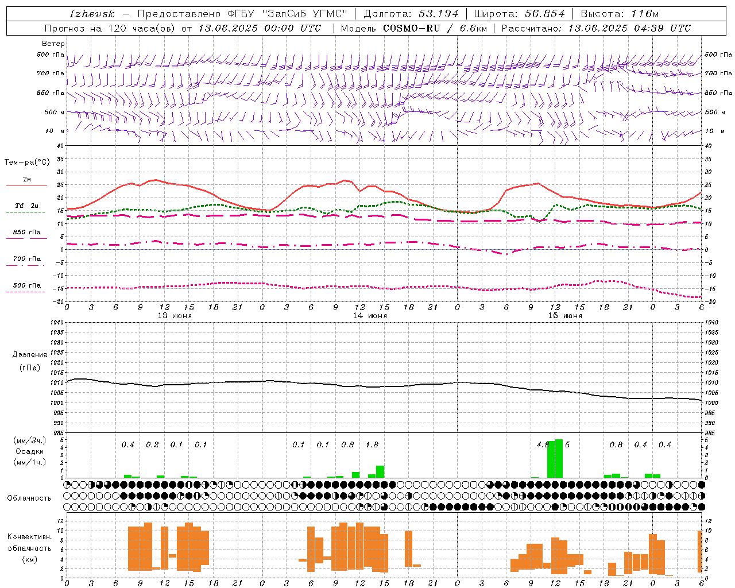Click the 1.8 precipitation value

[372, 445]
